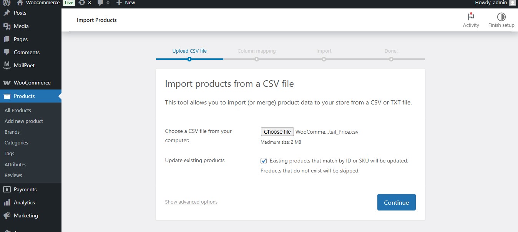Open the Howdy, admin account menu
Image resolution: width=518 pixels, height=232 pixels.
tap(495, 3)
